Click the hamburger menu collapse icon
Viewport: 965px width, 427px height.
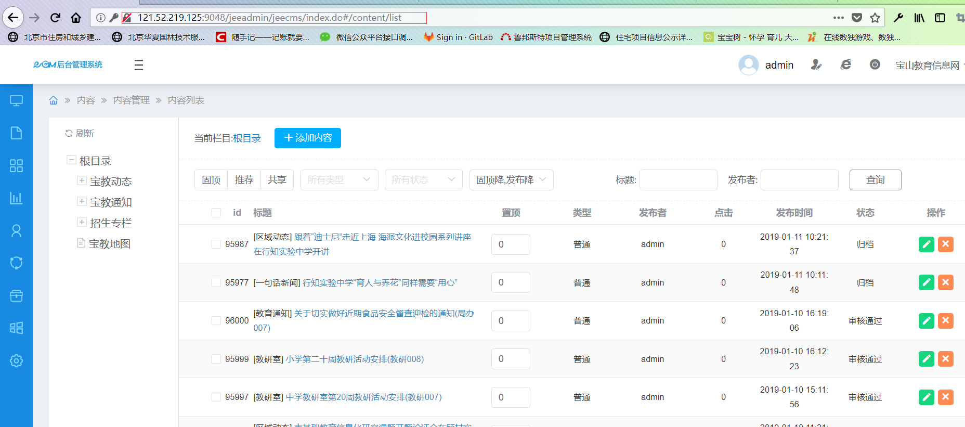coord(138,65)
